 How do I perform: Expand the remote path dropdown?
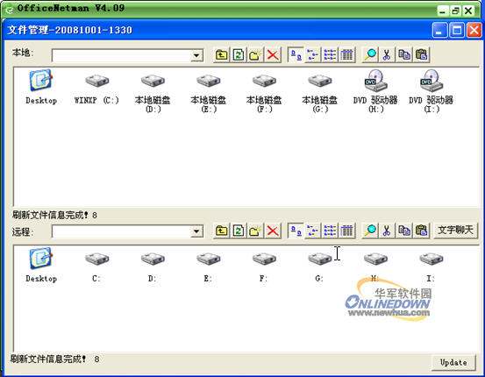tap(196, 231)
